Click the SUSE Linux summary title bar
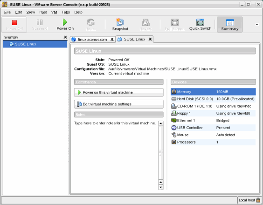This screenshot has height=205, width=263. 165,51
